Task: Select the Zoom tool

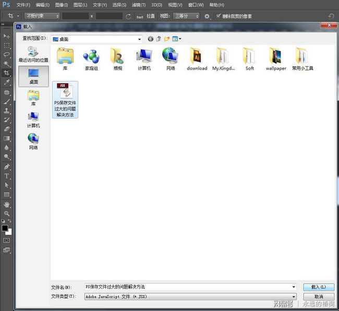Action: pyautogui.click(x=6, y=213)
